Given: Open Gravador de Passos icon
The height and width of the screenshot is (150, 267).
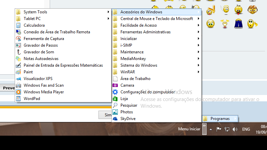Looking at the screenshot, I should pyautogui.click(x=18, y=45).
